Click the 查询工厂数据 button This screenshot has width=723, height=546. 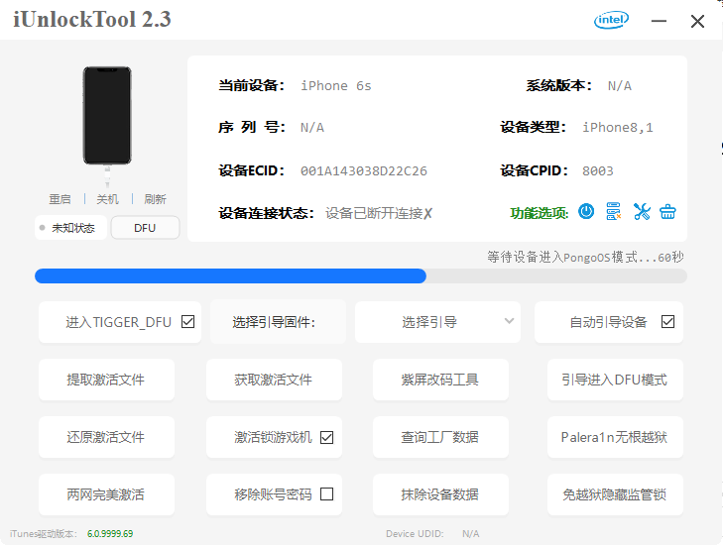(440, 437)
